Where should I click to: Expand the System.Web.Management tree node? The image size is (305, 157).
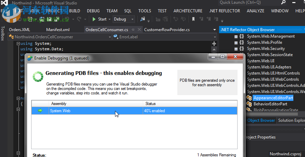point(236,37)
